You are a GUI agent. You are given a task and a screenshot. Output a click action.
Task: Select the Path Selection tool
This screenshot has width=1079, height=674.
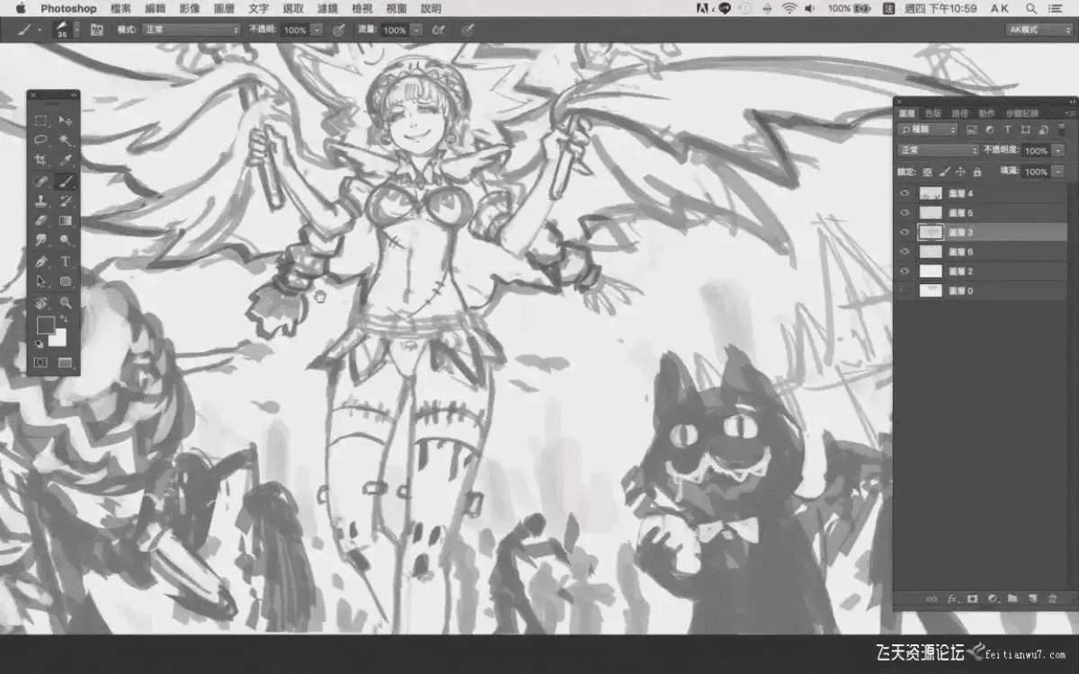coord(41,281)
